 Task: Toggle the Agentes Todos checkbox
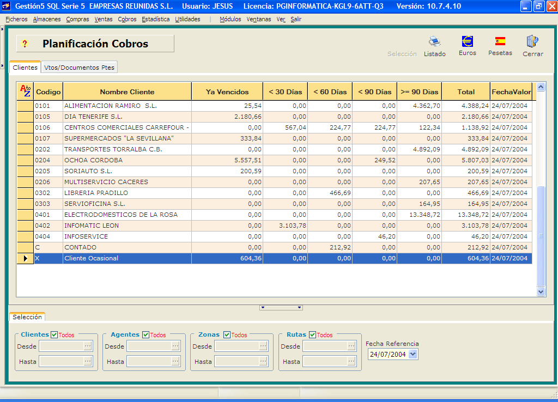click(x=145, y=335)
